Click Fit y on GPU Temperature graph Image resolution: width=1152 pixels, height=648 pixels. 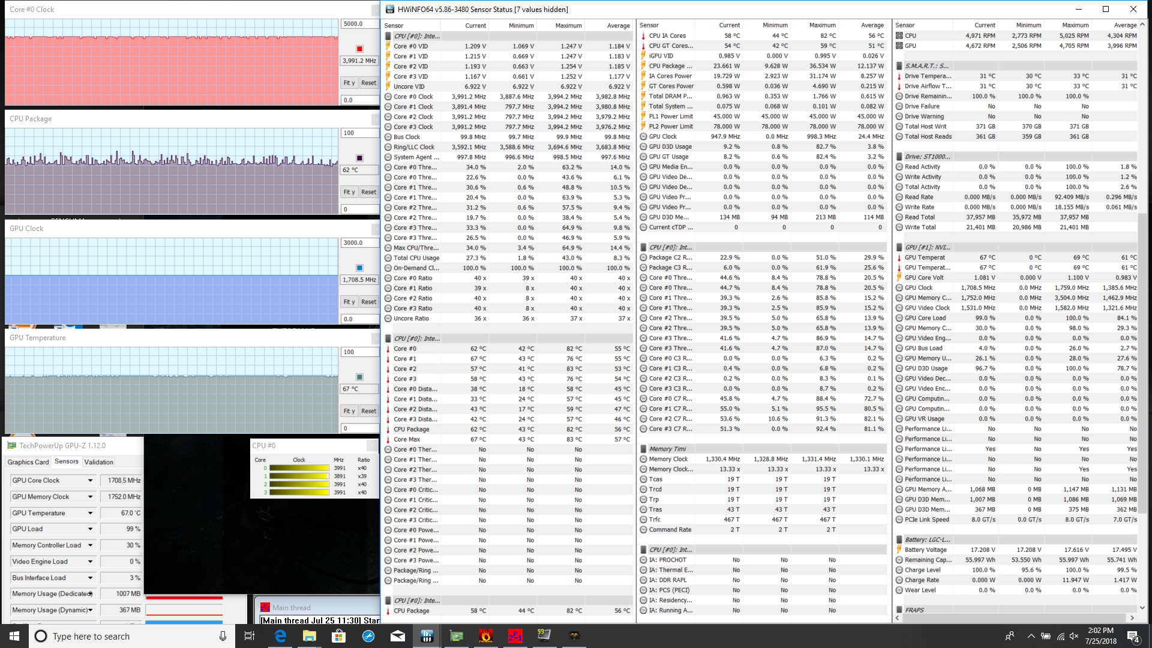point(349,411)
